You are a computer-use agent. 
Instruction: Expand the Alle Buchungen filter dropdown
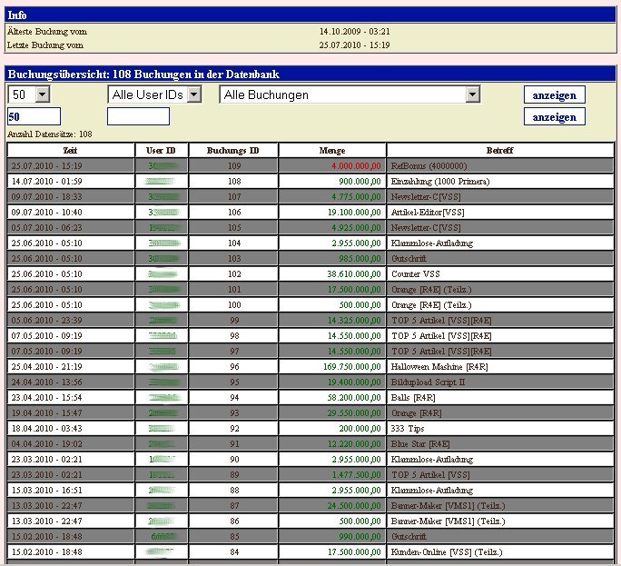click(x=350, y=94)
